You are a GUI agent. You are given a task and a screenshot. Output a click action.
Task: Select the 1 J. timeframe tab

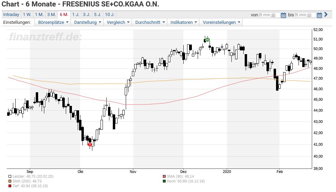point(76,15)
